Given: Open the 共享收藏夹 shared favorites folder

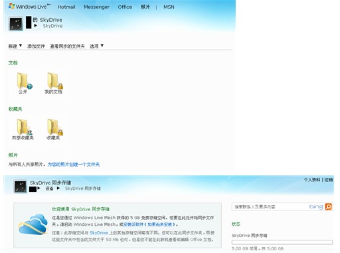Looking at the screenshot, I should coord(24,127).
